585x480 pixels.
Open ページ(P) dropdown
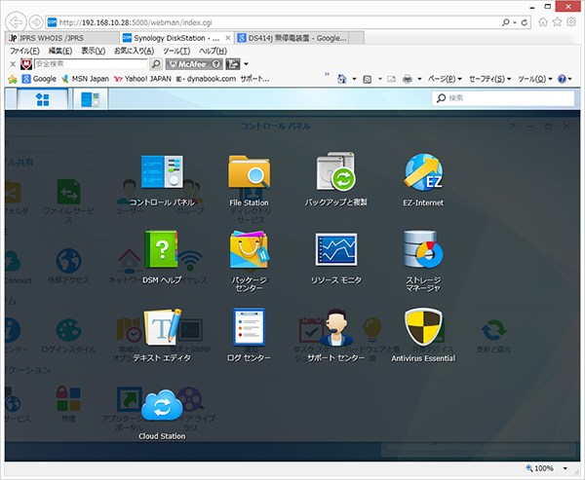pos(445,79)
